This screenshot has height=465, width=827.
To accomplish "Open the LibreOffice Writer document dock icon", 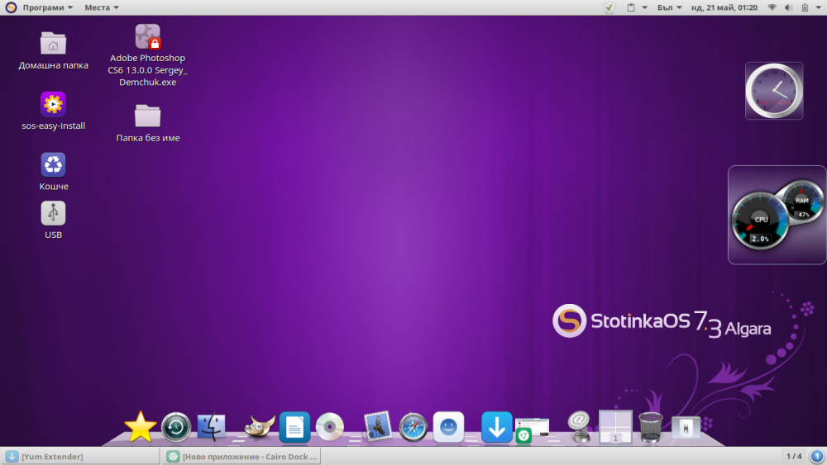I will point(294,426).
